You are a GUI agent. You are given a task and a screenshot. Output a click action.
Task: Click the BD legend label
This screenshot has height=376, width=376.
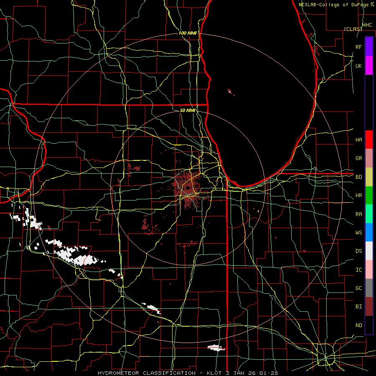tap(358, 177)
